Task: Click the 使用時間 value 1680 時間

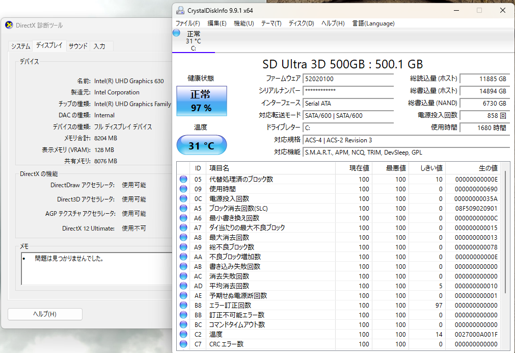Action: [x=485, y=128]
